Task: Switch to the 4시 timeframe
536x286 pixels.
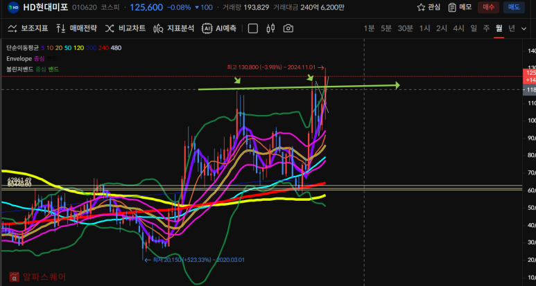Action: click(458, 28)
